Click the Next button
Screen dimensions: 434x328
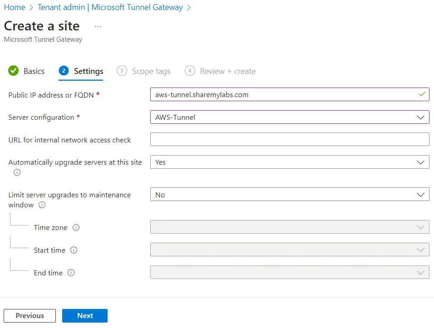[x=85, y=316]
